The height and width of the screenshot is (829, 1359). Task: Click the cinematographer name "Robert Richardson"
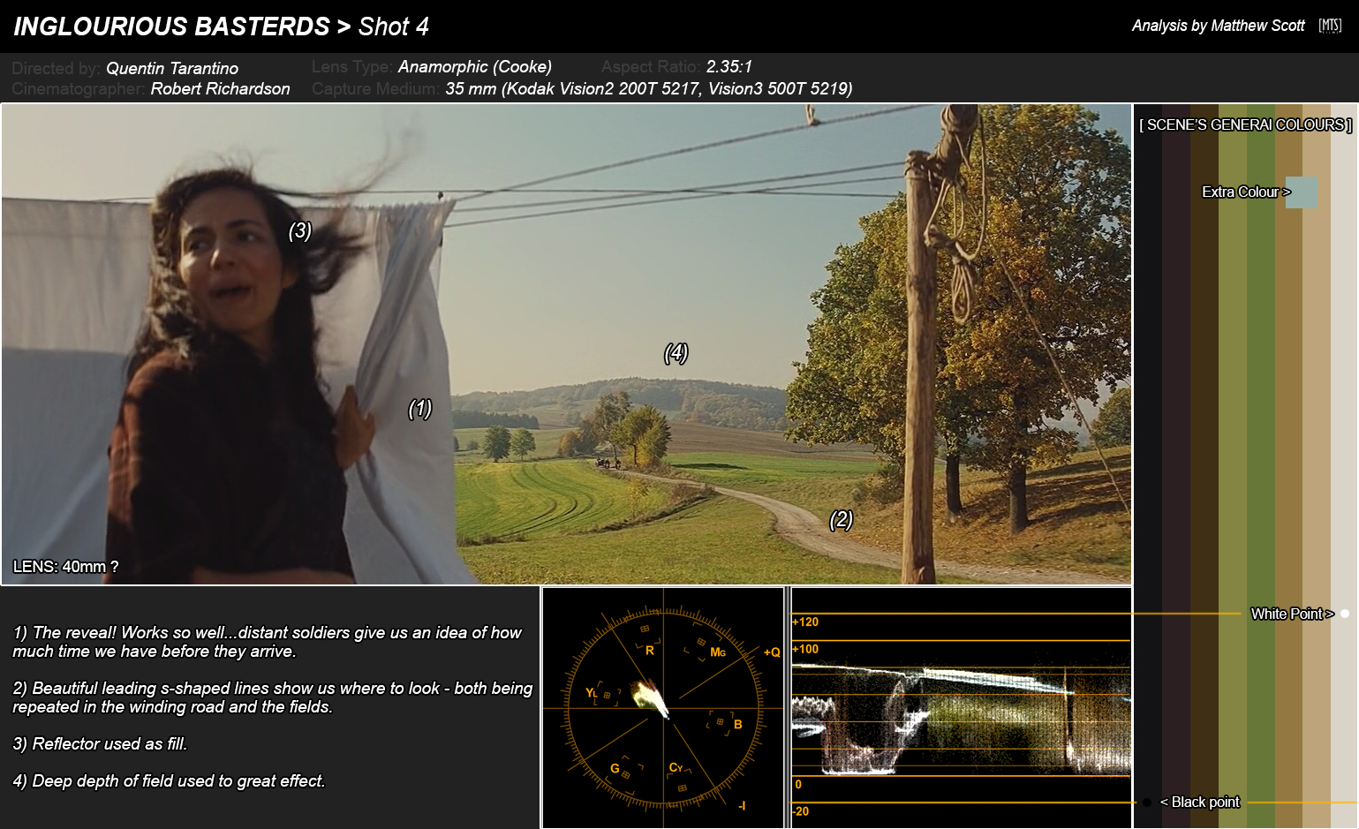point(220,88)
